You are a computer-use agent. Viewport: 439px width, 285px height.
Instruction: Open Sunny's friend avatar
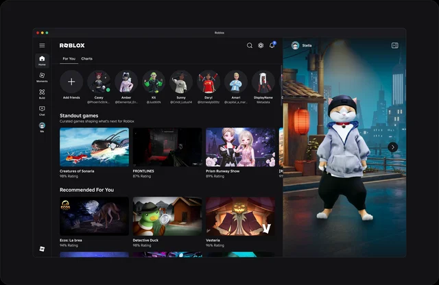click(x=181, y=82)
